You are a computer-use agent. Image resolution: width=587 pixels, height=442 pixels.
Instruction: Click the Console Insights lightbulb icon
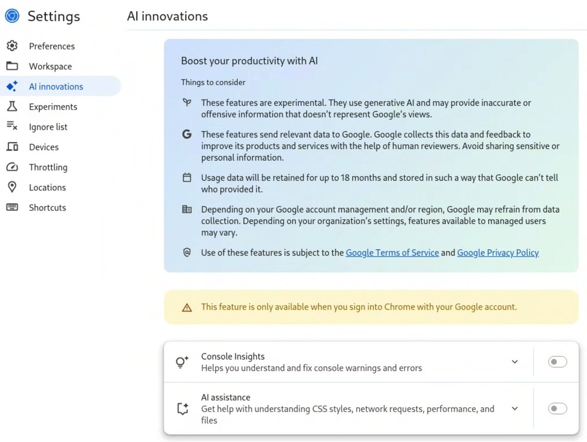[182, 362]
